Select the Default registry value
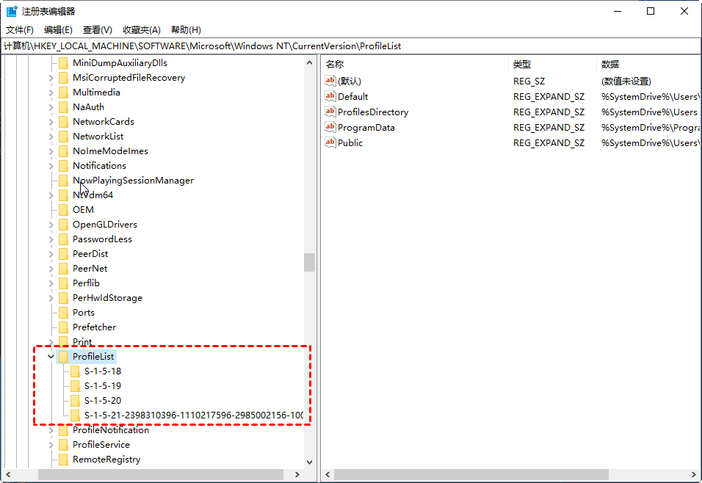702x483 pixels. (x=352, y=96)
